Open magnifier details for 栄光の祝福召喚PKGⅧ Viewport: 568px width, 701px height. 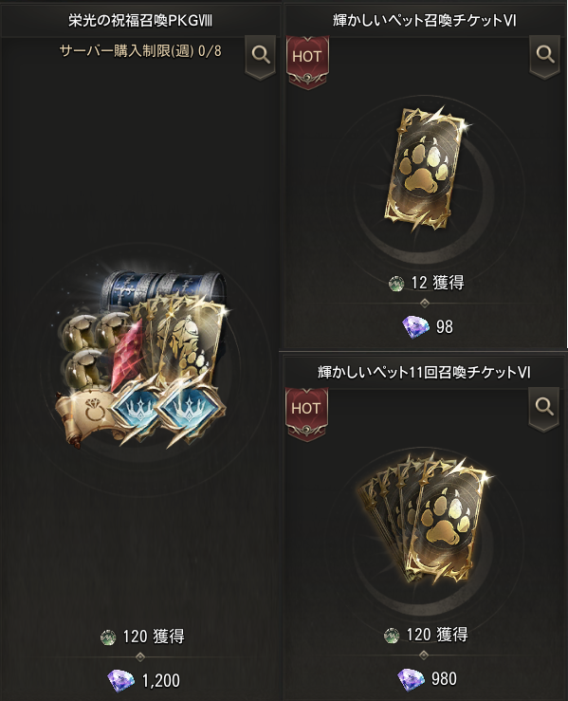[x=261, y=56]
